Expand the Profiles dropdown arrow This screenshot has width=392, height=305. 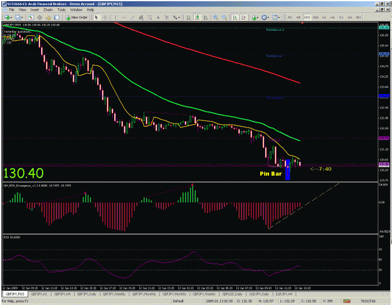22,18
